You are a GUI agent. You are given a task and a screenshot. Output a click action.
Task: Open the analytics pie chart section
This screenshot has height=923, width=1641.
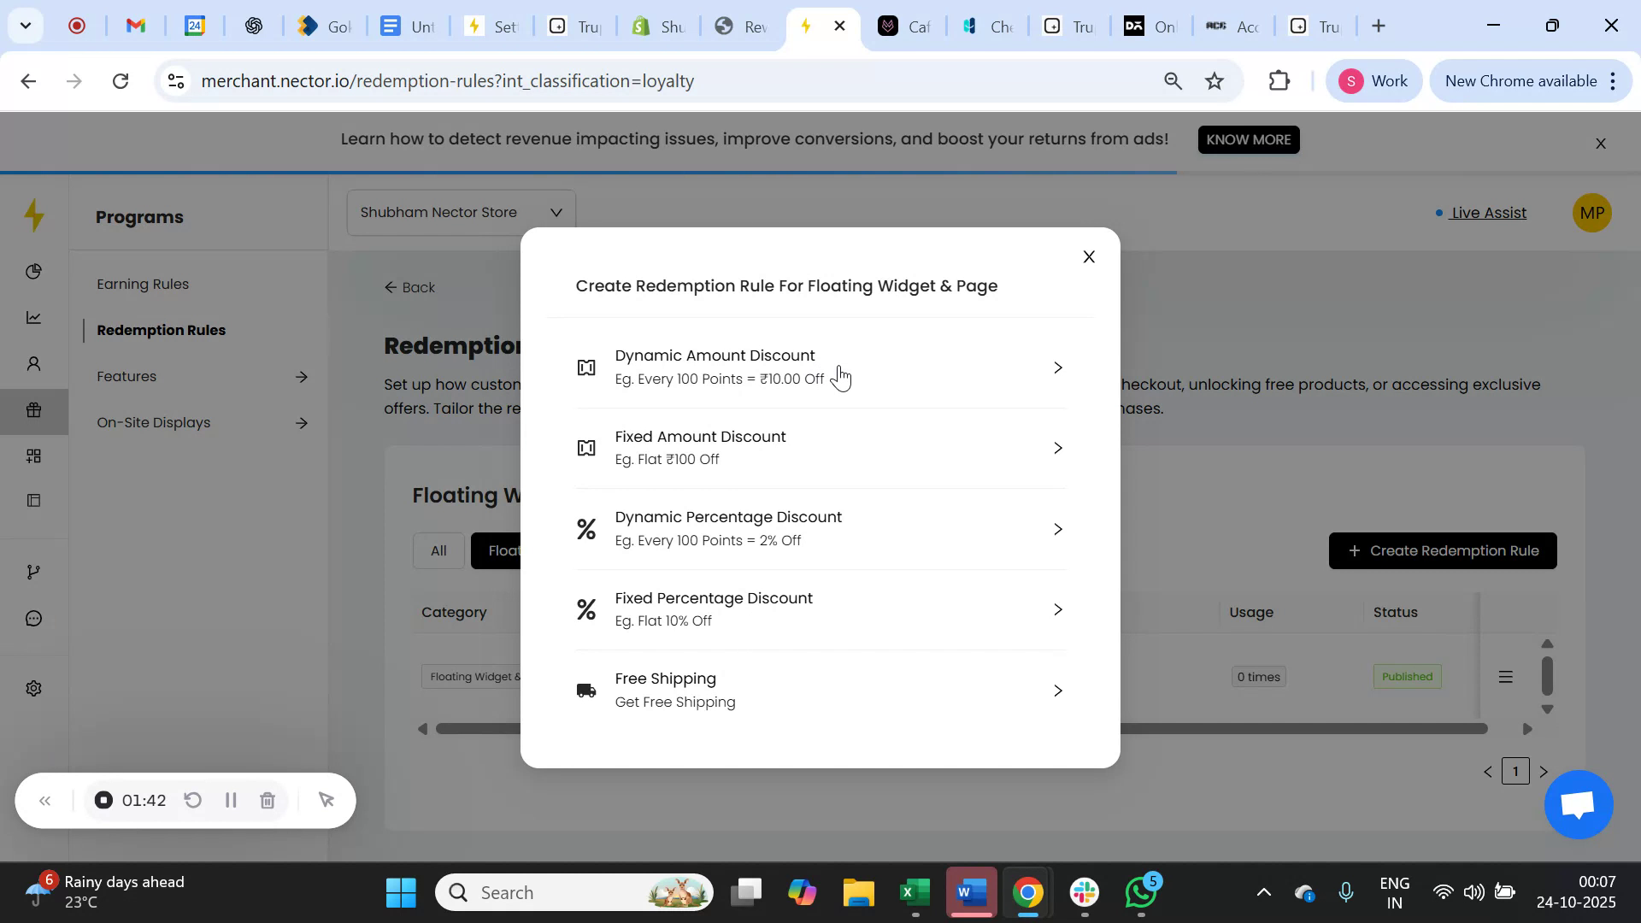[x=33, y=272]
